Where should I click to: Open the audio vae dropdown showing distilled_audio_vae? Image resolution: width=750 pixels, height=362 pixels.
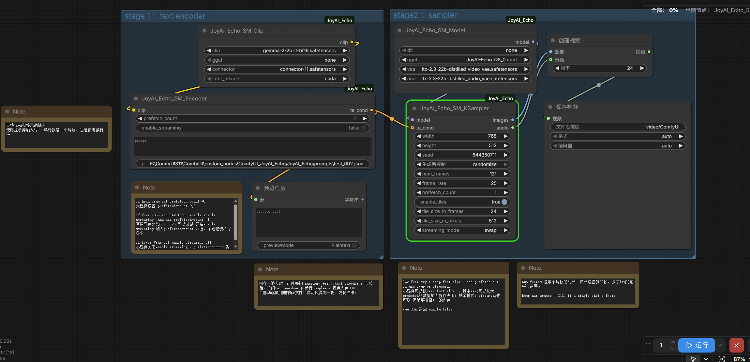(465, 79)
